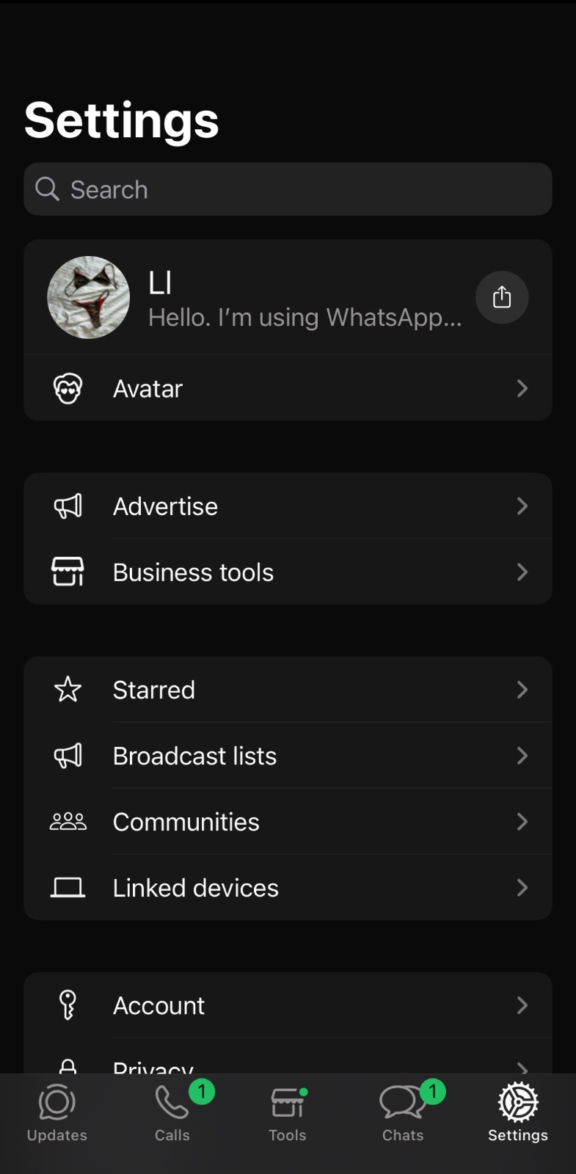Viewport: 576px width, 1174px height.
Task: Open the Chats tab
Action: [x=403, y=1113]
